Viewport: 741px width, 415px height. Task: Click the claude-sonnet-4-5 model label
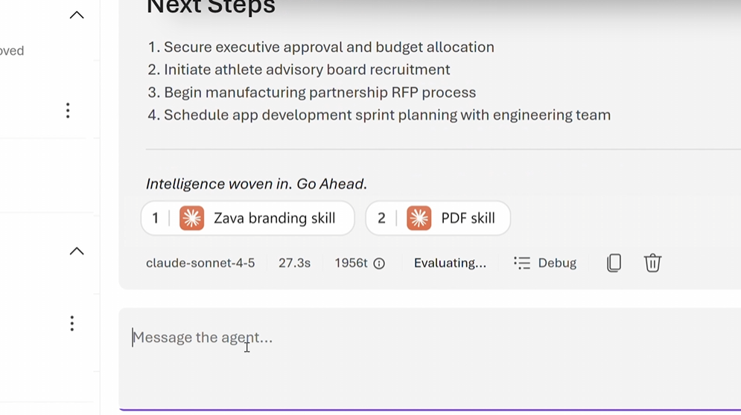[200, 263]
